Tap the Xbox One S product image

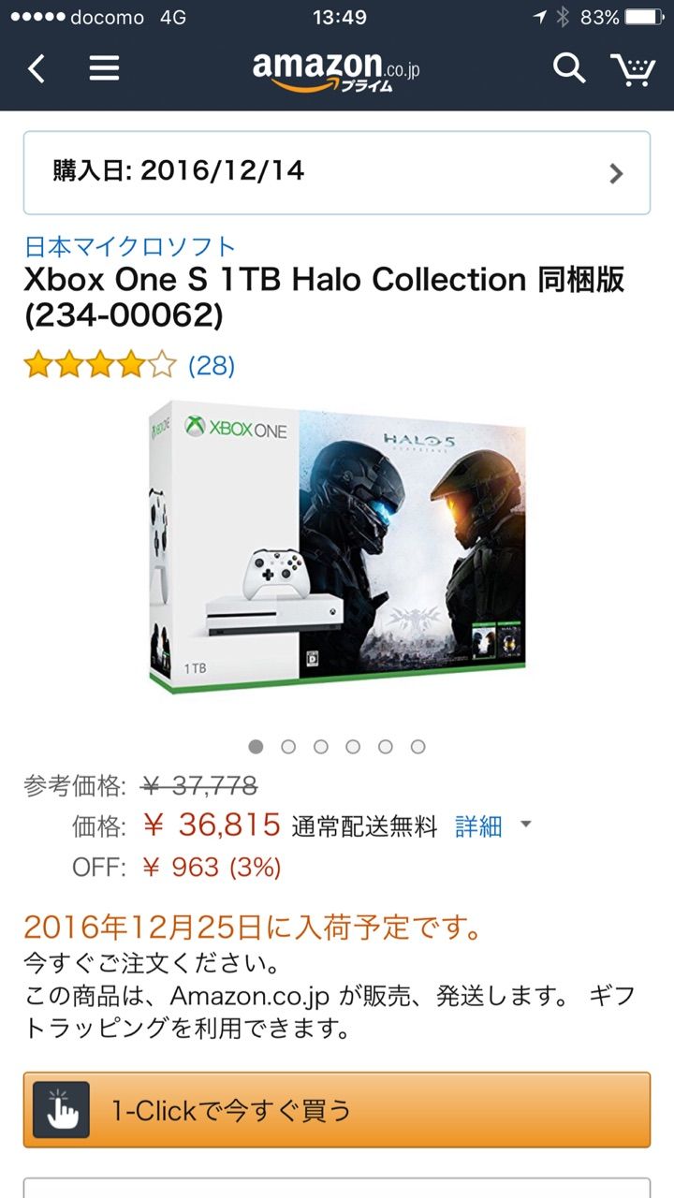337,548
